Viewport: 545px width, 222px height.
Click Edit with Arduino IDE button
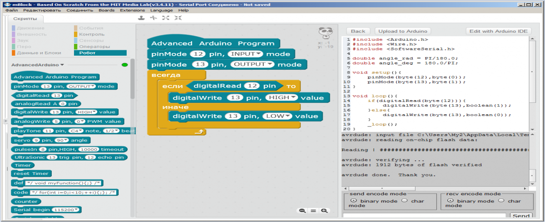499,31
